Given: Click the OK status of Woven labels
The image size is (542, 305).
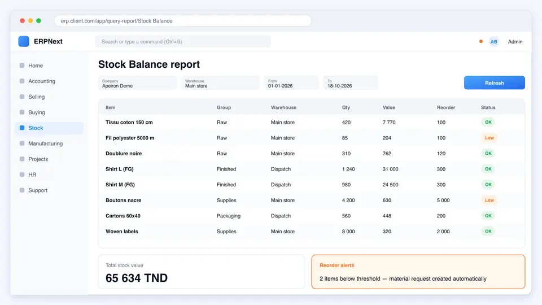Looking at the screenshot, I should point(488,231).
